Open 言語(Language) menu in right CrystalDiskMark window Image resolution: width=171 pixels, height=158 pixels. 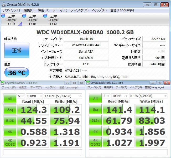(x=154, y=87)
